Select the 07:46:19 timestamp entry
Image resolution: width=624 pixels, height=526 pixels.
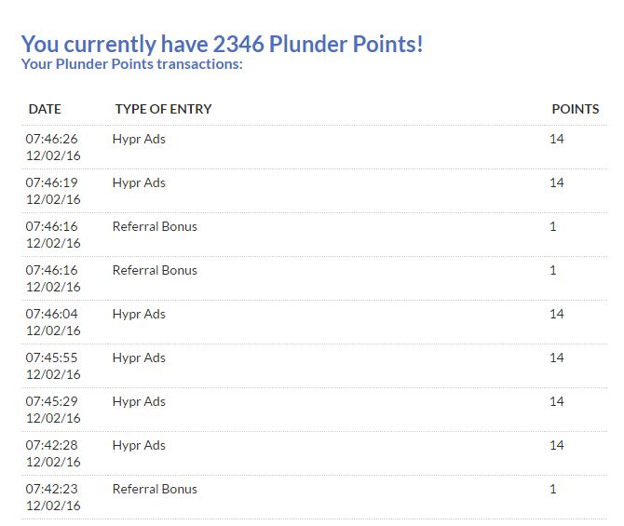(52, 182)
